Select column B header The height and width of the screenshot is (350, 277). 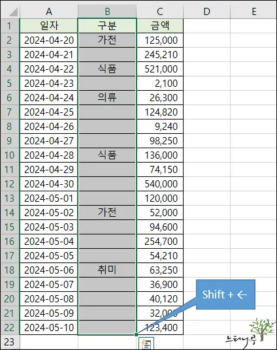point(107,11)
